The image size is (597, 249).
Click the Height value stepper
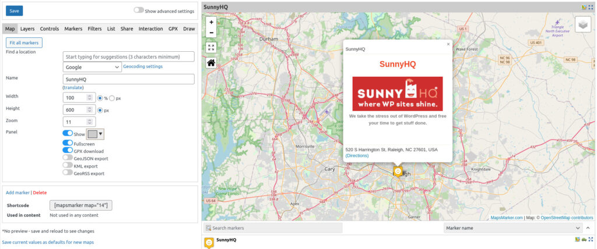point(89,110)
